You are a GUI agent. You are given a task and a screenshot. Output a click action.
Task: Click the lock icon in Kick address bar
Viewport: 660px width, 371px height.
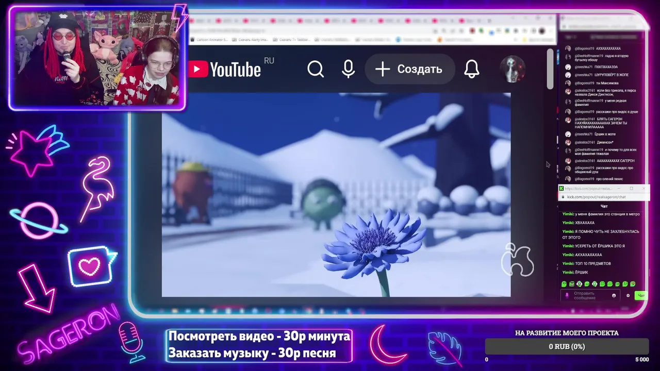563,197
